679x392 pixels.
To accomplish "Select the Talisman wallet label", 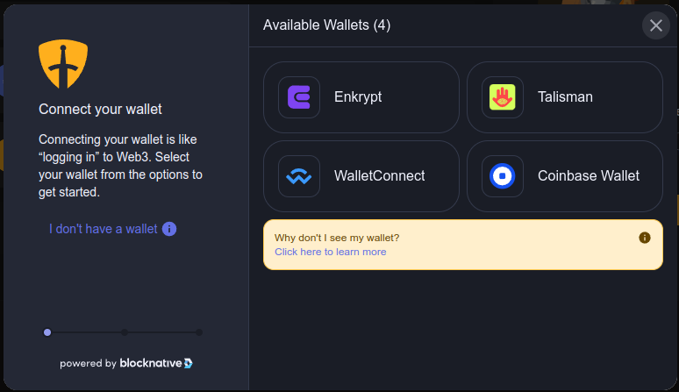I will pyautogui.click(x=565, y=97).
